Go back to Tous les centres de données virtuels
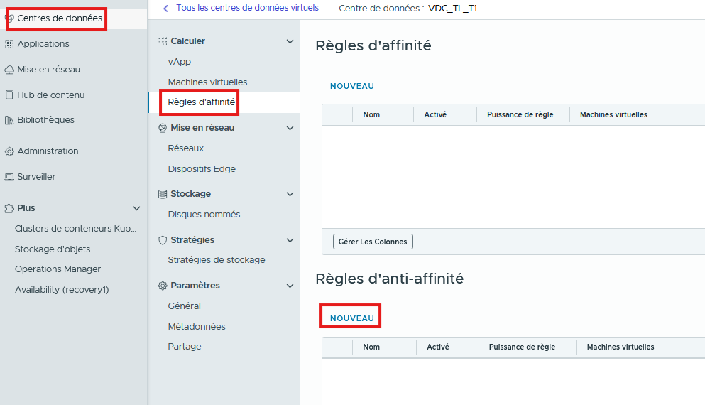Viewport: 705px width, 405px height. pos(241,8)
